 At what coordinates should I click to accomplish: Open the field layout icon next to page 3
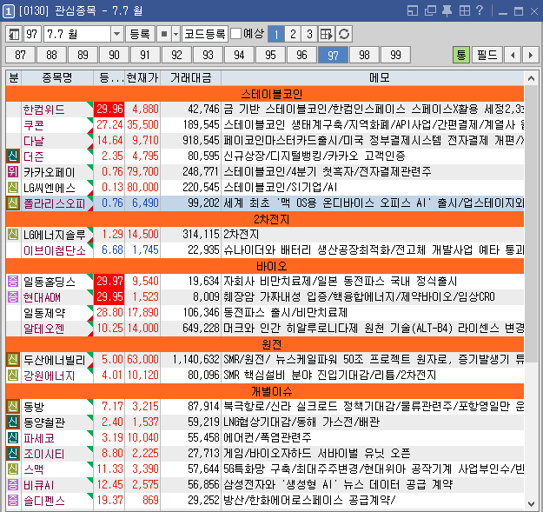click(x=327, y=34)
